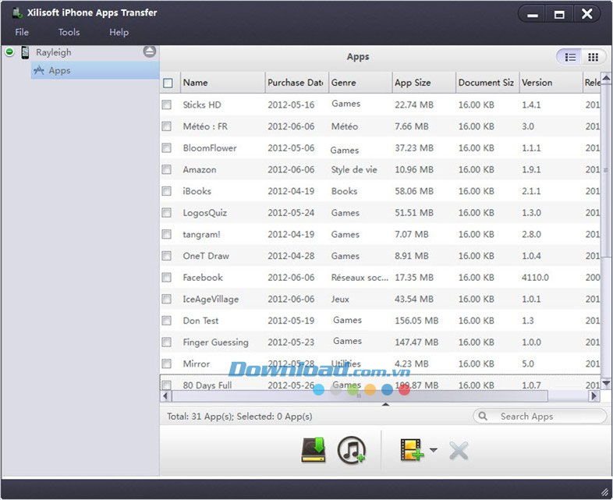This screenshot has width=613, height=500.
Task: Check the IceAgeVillage checkbox
Action: [x=167, y=299]
